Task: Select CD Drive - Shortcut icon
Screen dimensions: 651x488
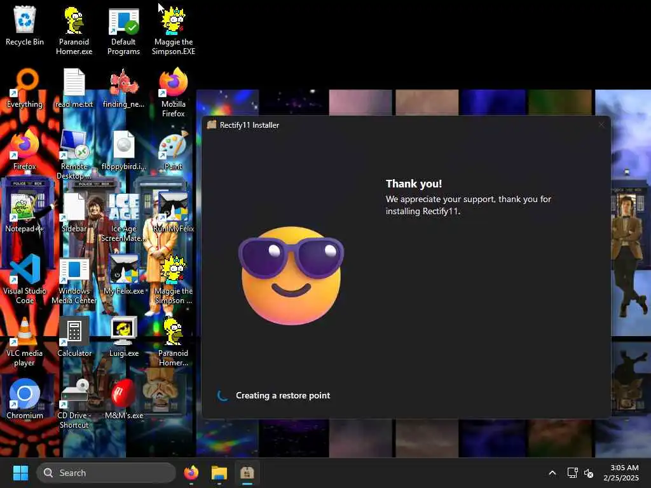Action: click(x=74, y=403)
